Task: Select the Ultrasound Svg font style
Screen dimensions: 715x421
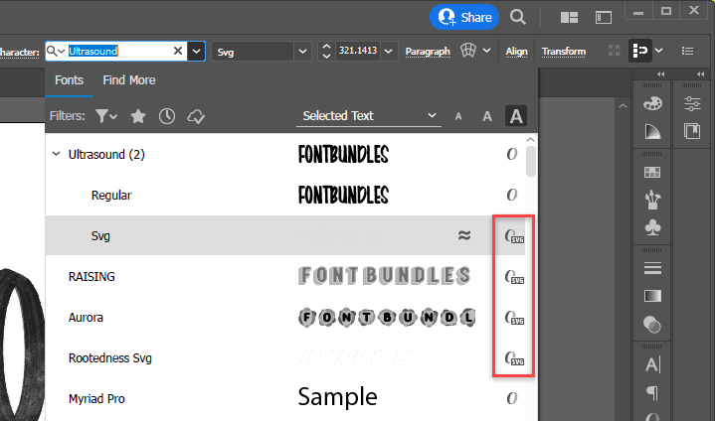Action: pyautogui.click(x=285, y=235)
